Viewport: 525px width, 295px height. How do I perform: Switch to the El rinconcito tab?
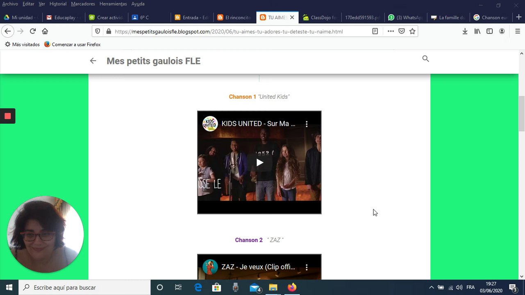234,18
